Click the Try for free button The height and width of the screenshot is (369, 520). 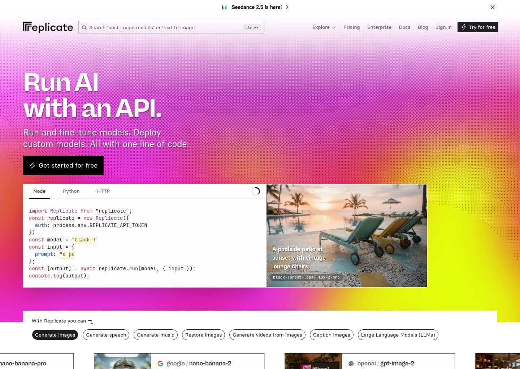click(478, 27)
